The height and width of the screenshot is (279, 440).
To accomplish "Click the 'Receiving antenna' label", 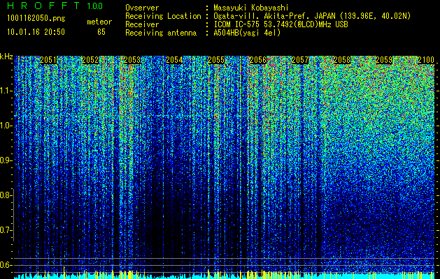I will point(161,33).
